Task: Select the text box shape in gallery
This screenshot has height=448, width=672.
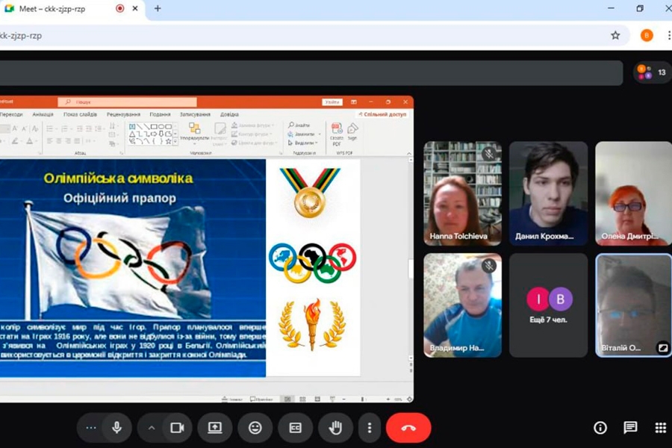Action: coord(132,126)
